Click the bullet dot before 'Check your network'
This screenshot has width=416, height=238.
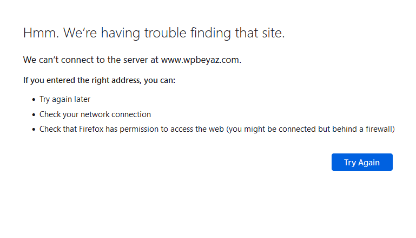coord(34,115)
